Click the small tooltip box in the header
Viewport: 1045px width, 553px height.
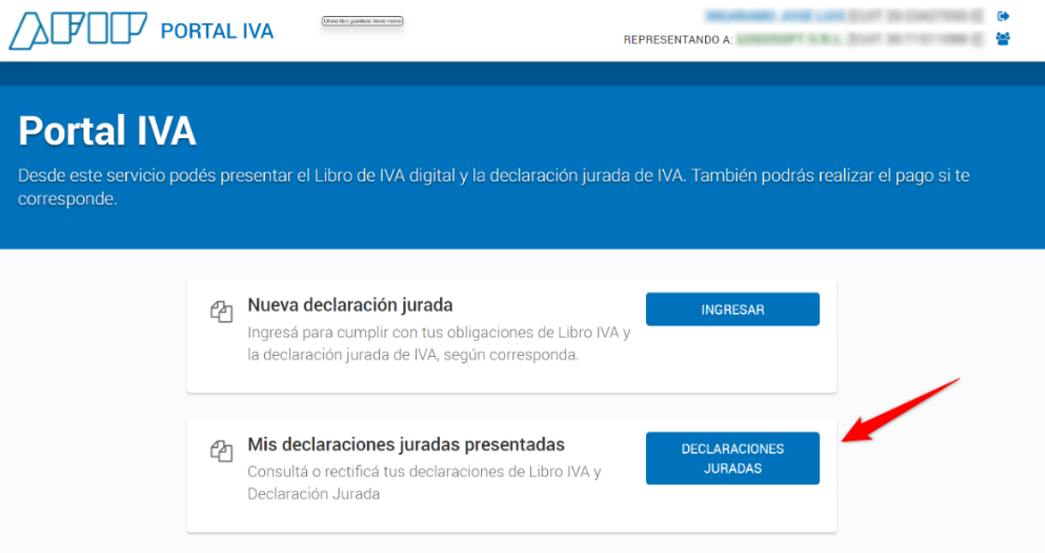pos(362,21)
